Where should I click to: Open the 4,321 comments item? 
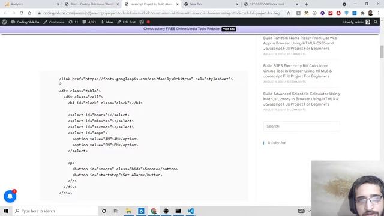[x=89, y=22]
